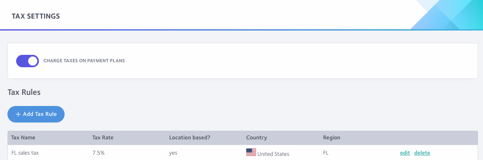The width and height of the screenshot is (483, 160).
Task: Click the FL sales tax name cell
Action: coord(25,153)
